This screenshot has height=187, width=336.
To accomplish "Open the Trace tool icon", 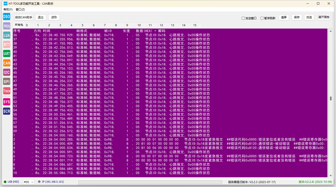I will pos(7,91).
